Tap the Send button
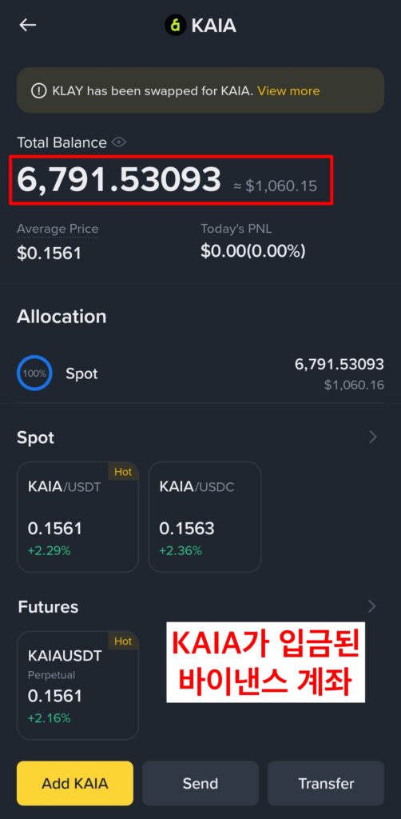This screenshot has height=819, width=401. coord(200,783)
